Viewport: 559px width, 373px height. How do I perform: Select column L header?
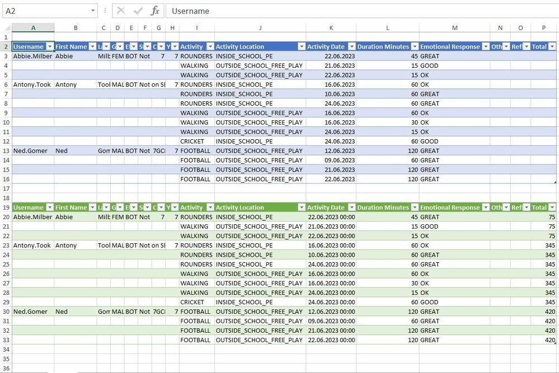[x=388, y=28]
